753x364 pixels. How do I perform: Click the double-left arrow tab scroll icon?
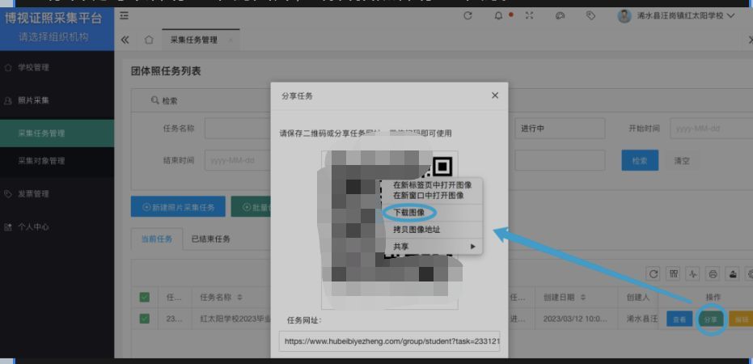125,40
